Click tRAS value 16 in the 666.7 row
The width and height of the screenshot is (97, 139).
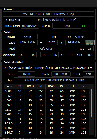(51, 133)
